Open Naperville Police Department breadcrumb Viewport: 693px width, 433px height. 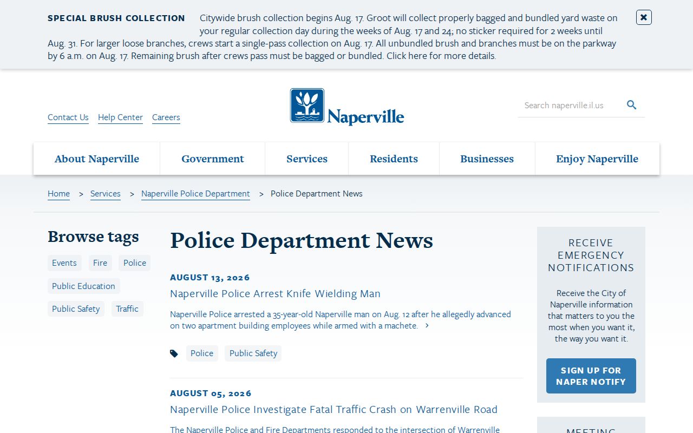click(195, 194)
